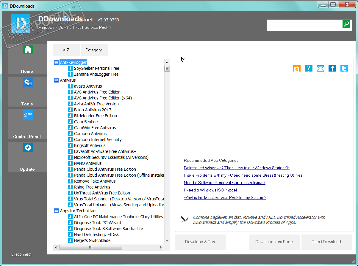The width and height of the screenshot is (358, 266).
Task: Click download arrow icon beside Kingsoft Antivirus
Action: 70,145
